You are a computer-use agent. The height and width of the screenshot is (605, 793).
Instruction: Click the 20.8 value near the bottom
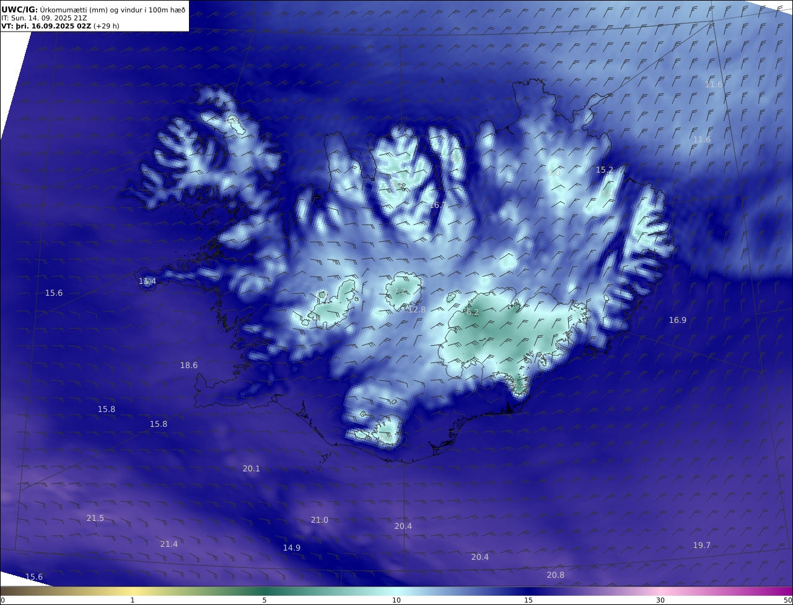556,575
